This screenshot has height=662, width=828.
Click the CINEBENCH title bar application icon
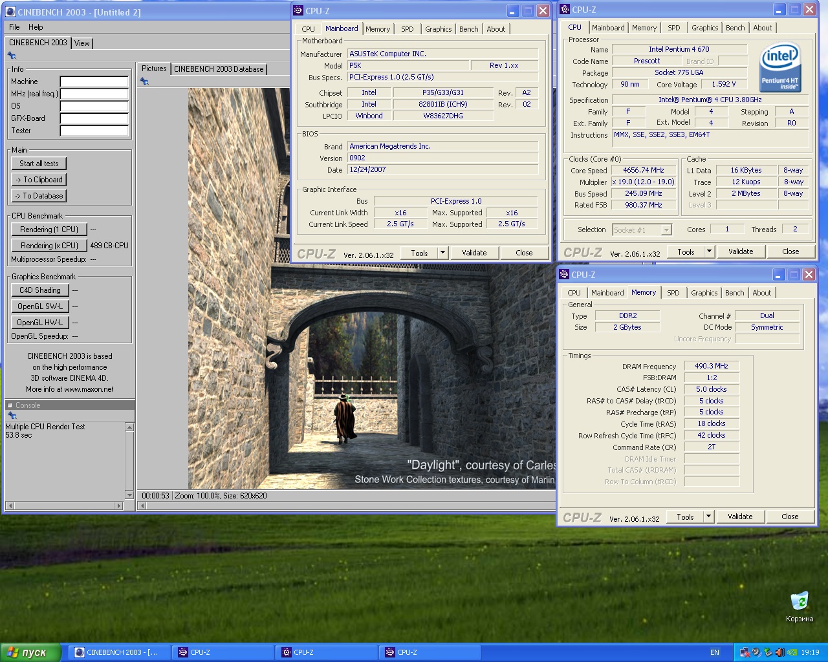[10, 12]
